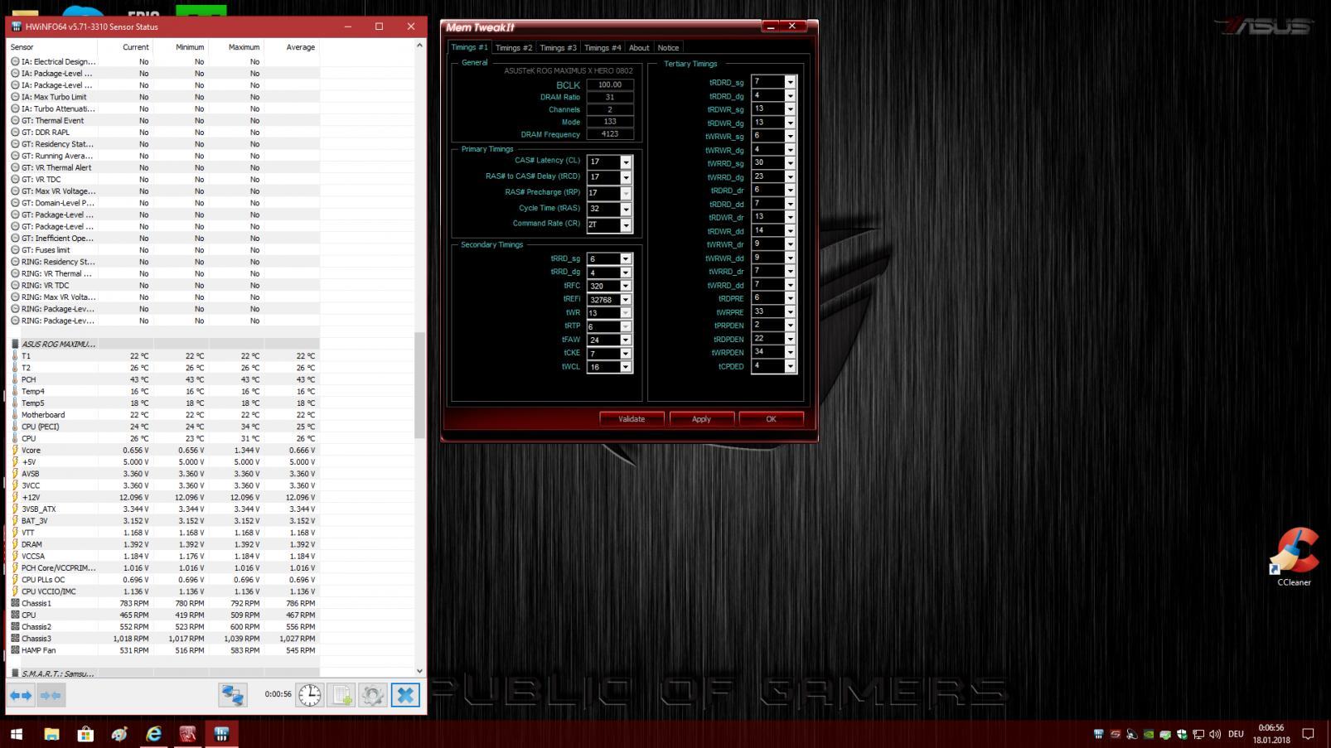Screen dimensions: 1331x748
Task: Click the Validate button
Action: [632, 419]
